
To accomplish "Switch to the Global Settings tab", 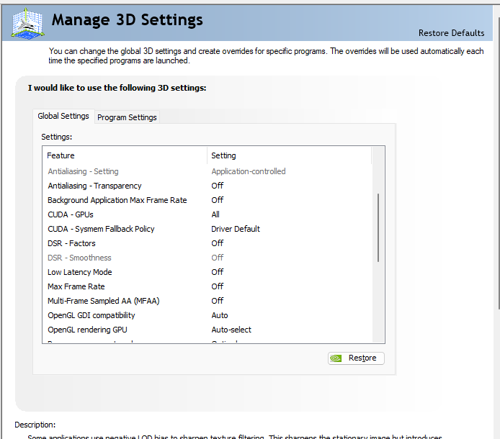I will click(x=63, y=116).
